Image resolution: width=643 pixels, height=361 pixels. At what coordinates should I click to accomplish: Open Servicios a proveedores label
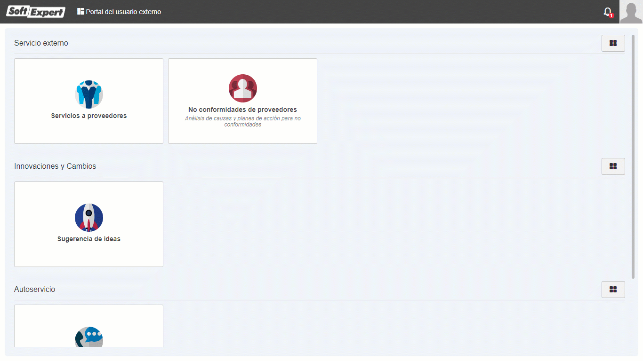89,116
